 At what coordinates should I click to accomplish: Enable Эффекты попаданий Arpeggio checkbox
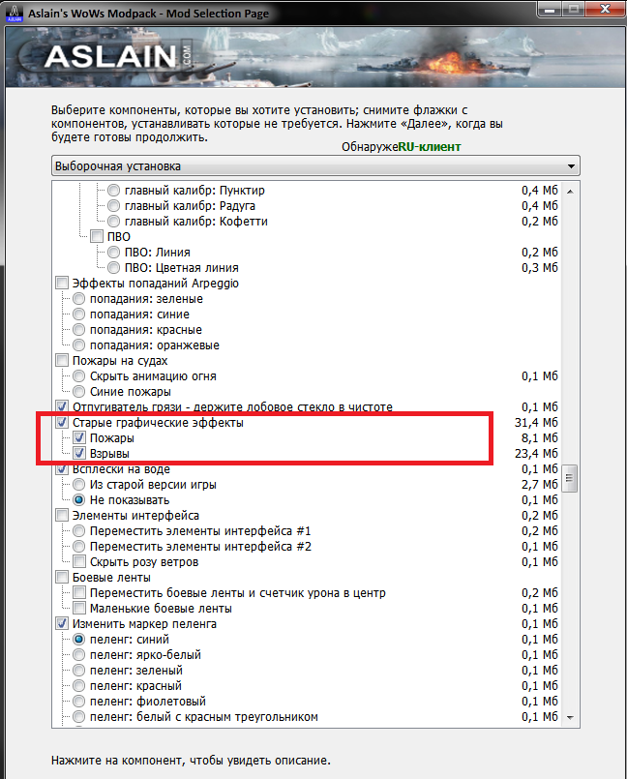(x=62, y=284)
